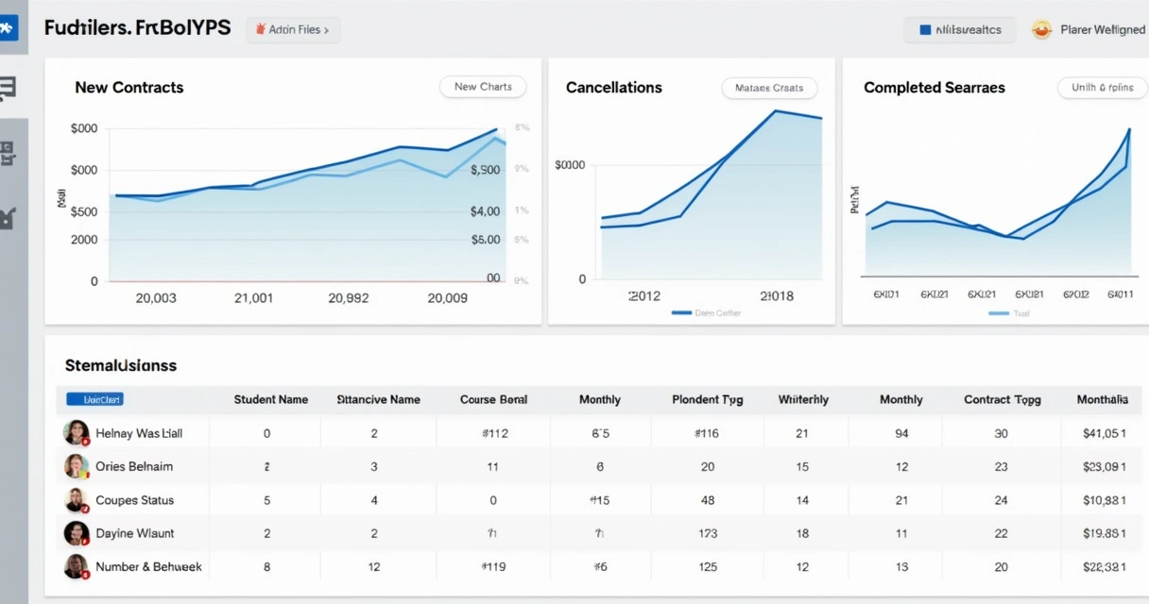The width and height of the screenshot is (1149, 604).
Task: Click Coupes Status avatar photo
Action: (x=76, y=500)
